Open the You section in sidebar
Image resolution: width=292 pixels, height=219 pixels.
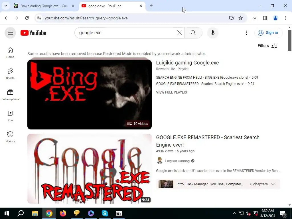[10, 116]
